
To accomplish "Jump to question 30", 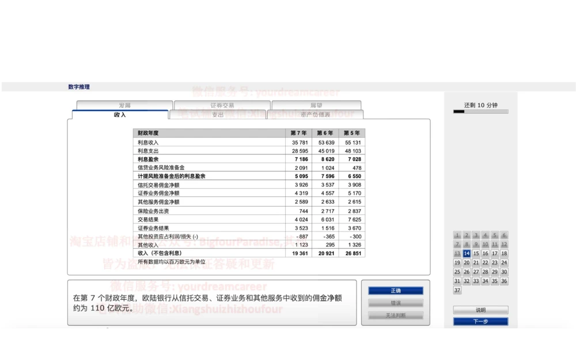I will pyautogui.click(x=504, y=272).
